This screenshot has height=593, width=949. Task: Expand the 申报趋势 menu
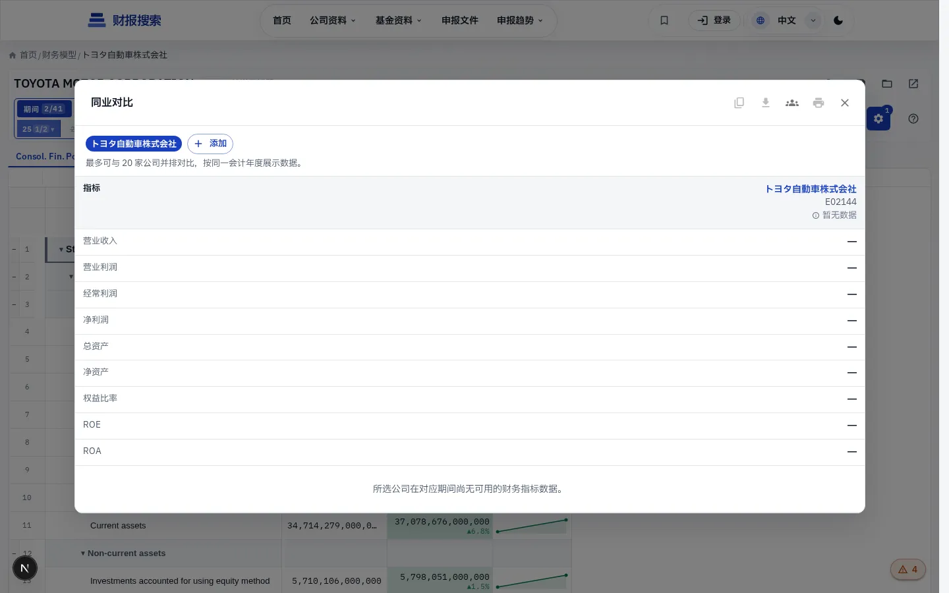pyautogui.click(x=520, y=20)
